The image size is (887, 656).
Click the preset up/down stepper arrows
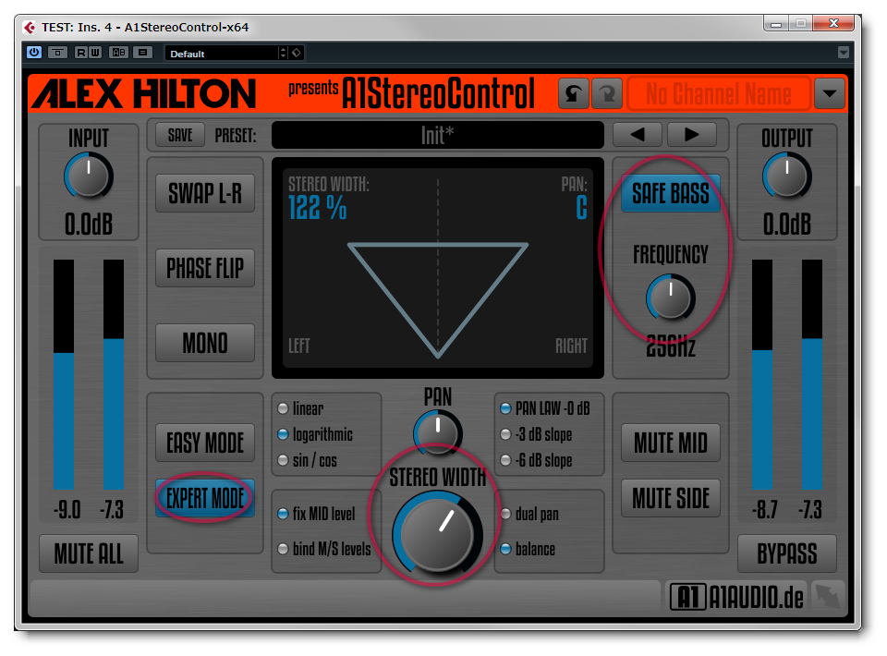pyautogui.click(x=284, y=54)
